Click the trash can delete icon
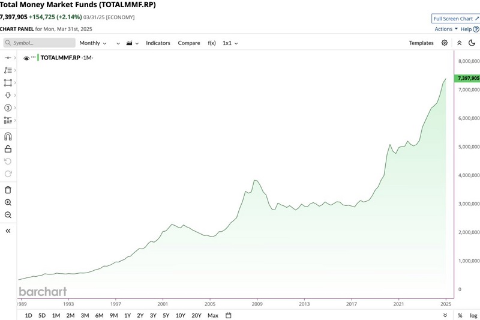This screenshot has width=480, height=320. point(8,190)
